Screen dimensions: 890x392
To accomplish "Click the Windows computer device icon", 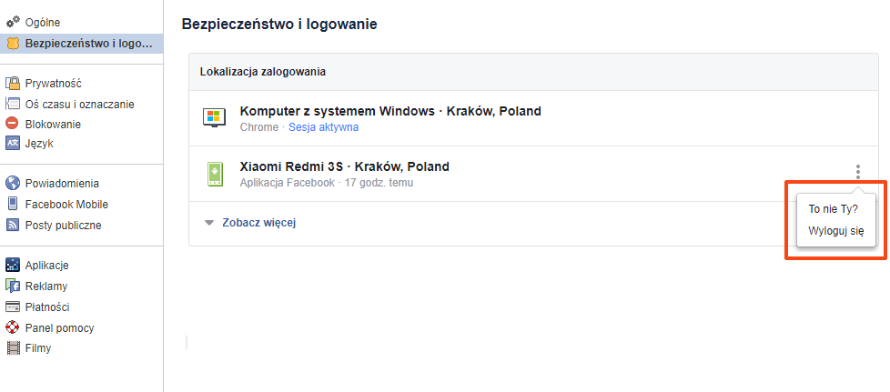I will 214,118.
